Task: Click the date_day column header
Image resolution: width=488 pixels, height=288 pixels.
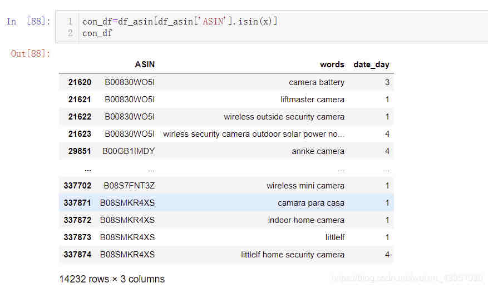Action: coord(371,64)
